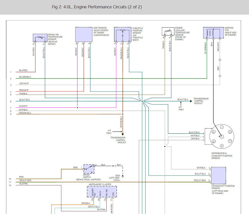Select the Engine Coolant Temperature Sensor symbol

coord(168,31)
